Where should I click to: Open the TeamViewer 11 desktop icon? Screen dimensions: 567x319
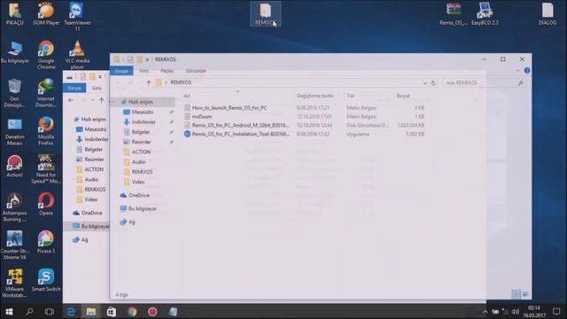[77, 16]
